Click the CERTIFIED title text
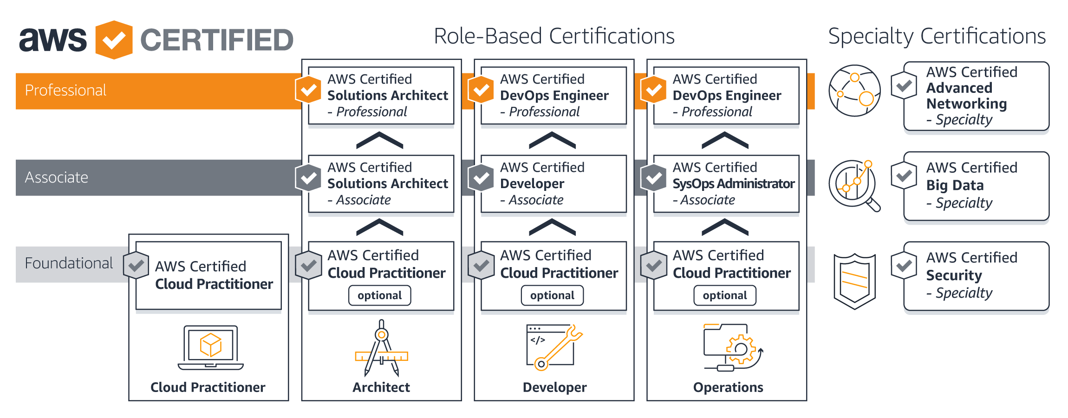The image size is (1068, 418). tap(217, 40)
